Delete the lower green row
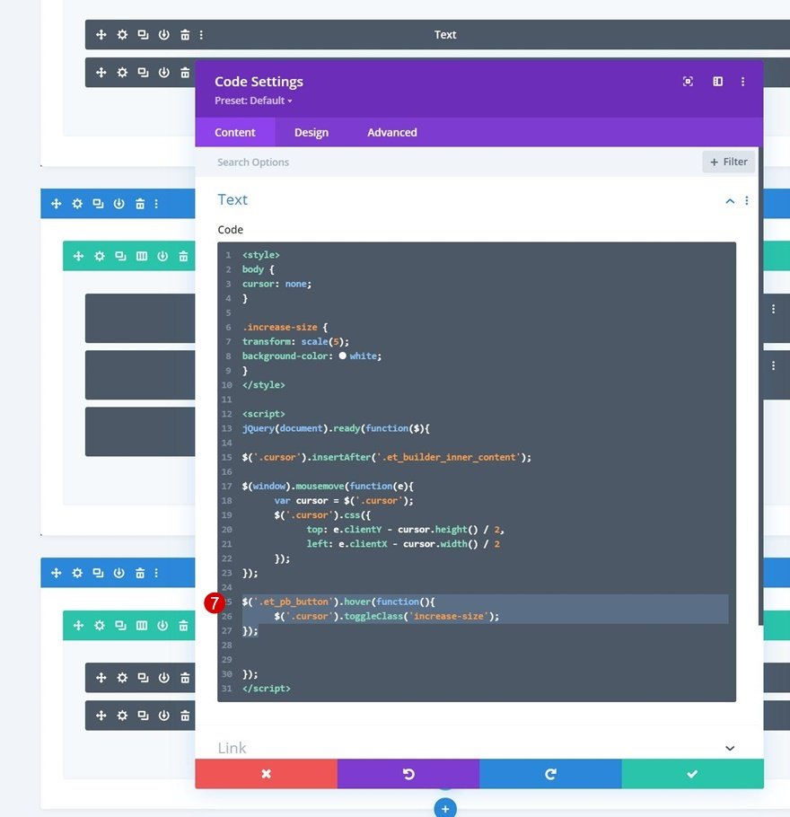Screen dimensions: 790x817 [x=183, y=625]
